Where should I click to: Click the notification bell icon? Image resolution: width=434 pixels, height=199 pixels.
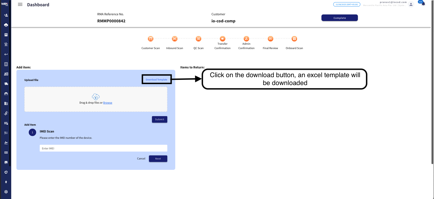(423, 4)
